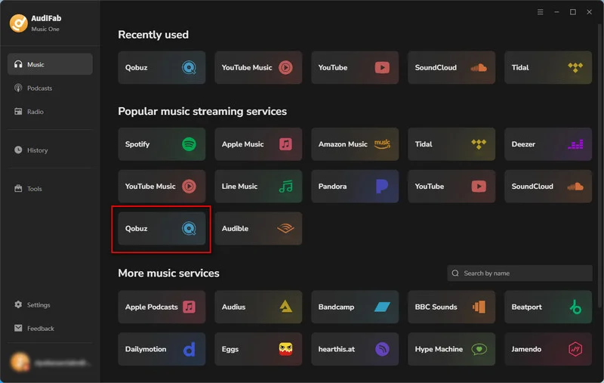The height and width of the screenshot is (383, 604).
Task: Click the Line Music note icon
Action: 285,186
